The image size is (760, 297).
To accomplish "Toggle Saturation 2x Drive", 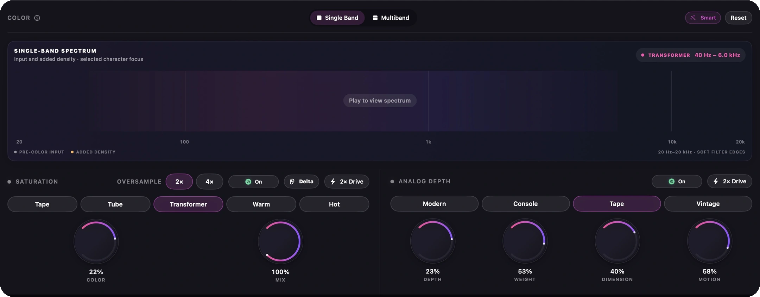I will [x=347, y=182].
